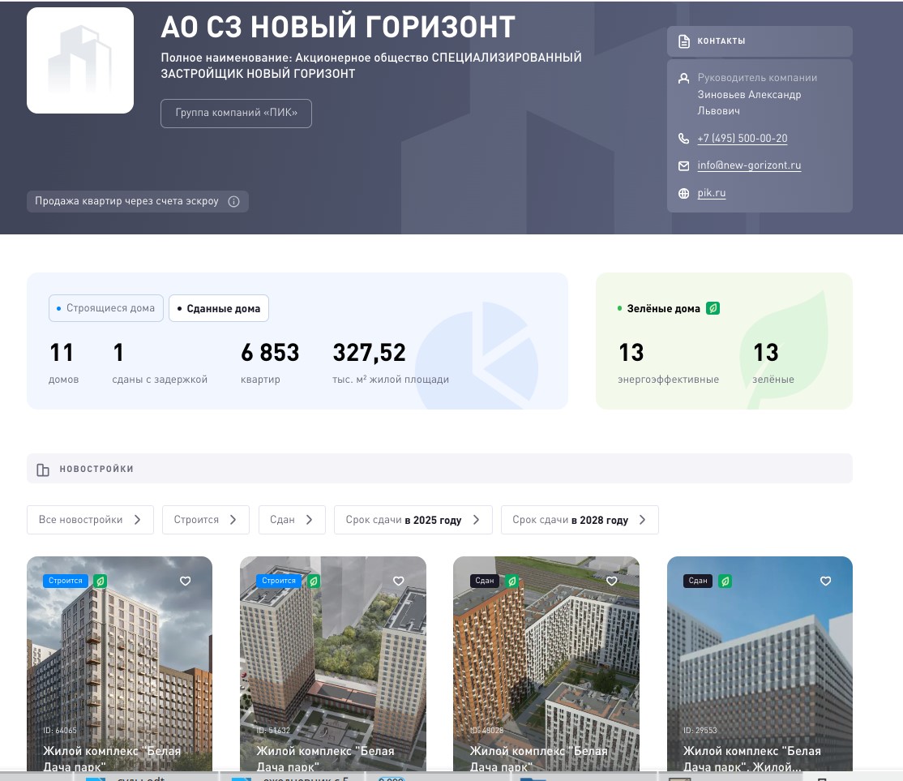
Task: Click the АО СЗ НОВЫЙ ГОРИЗОНТ heading
Action: pyautogui.click(x=338, y=27)
